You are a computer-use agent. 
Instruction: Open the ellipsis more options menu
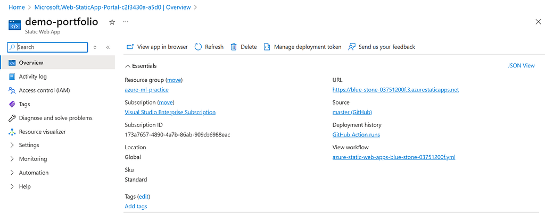[126, 22]
